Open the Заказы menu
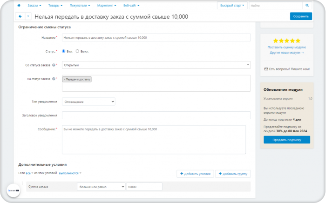The height and width of the screenshot is (203, 326). point(34,6)
